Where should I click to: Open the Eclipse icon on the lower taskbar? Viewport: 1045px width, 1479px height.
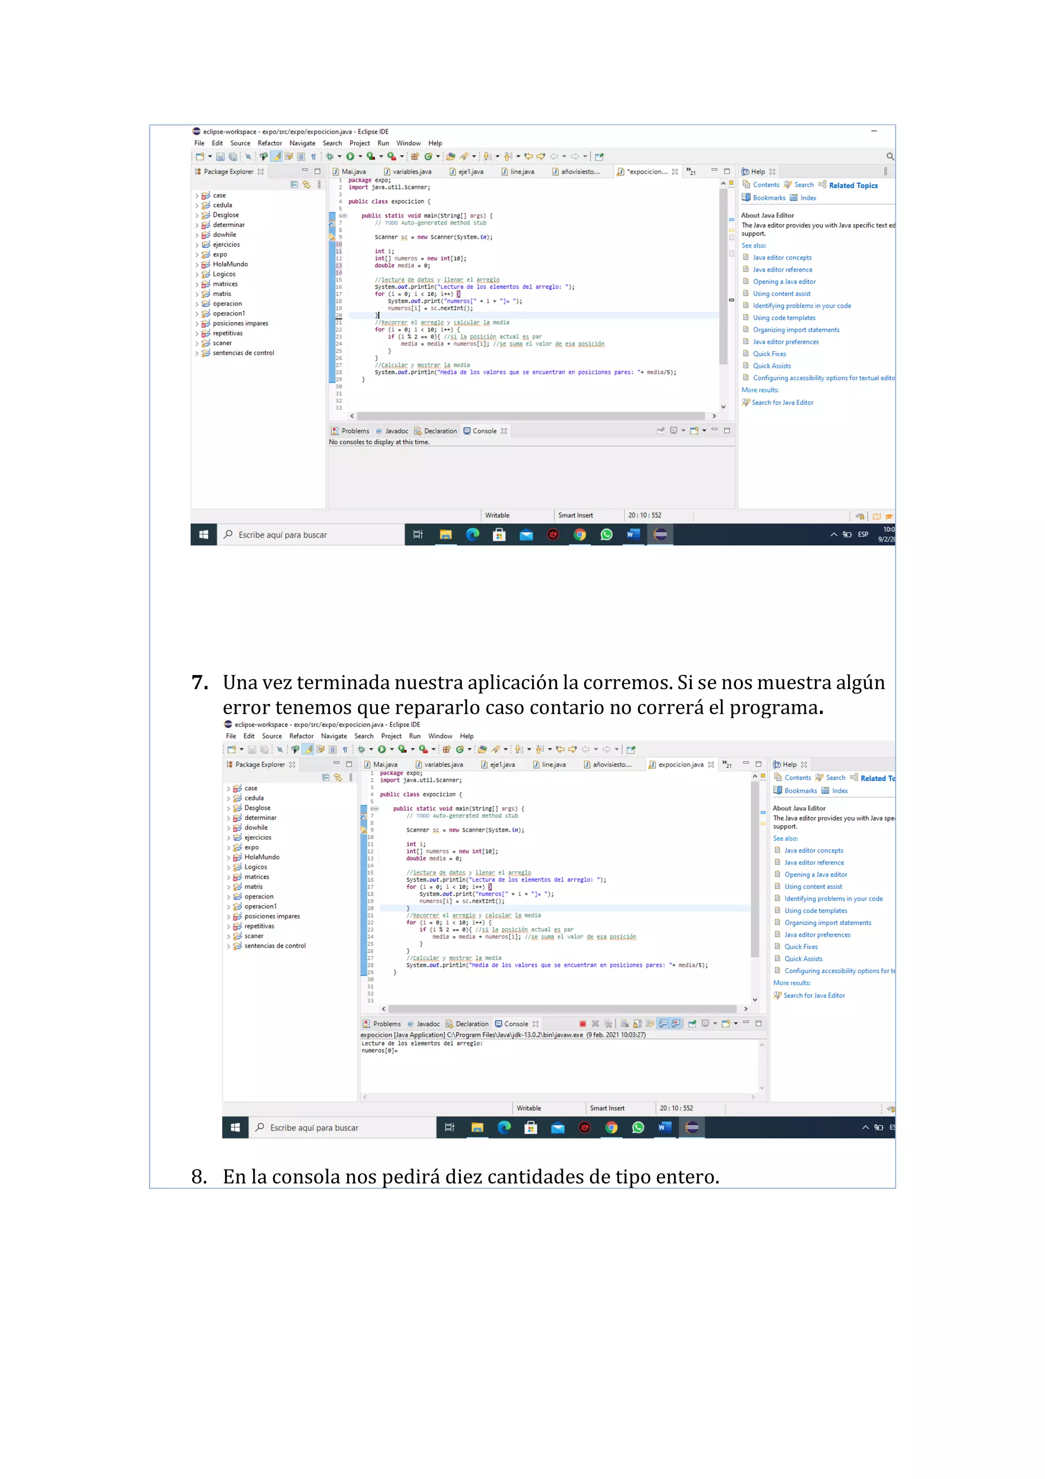(x=691, y=1127)
